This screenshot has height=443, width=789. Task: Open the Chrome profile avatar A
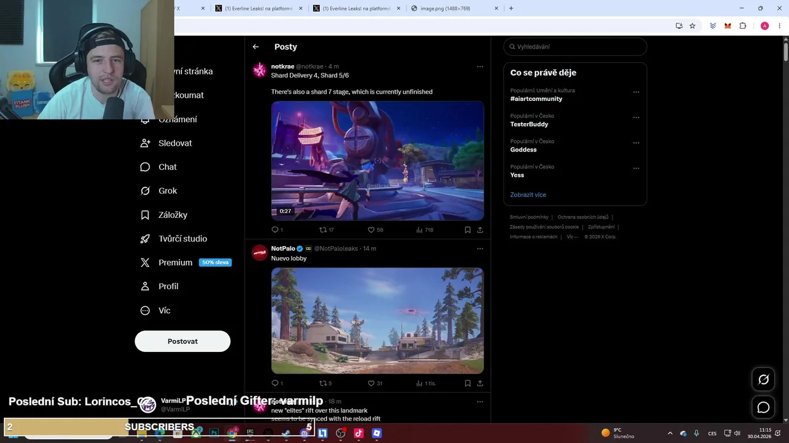coord(764,26)
